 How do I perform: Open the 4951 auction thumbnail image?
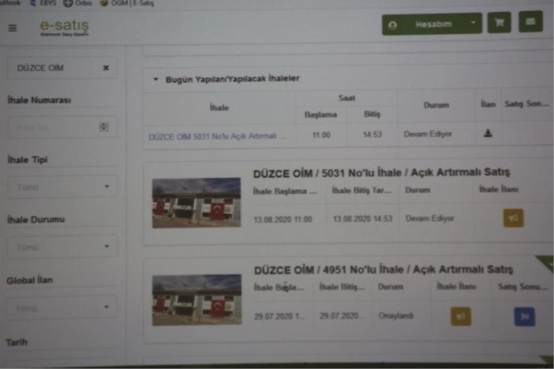pyautogui.click(x=197, y=300)
